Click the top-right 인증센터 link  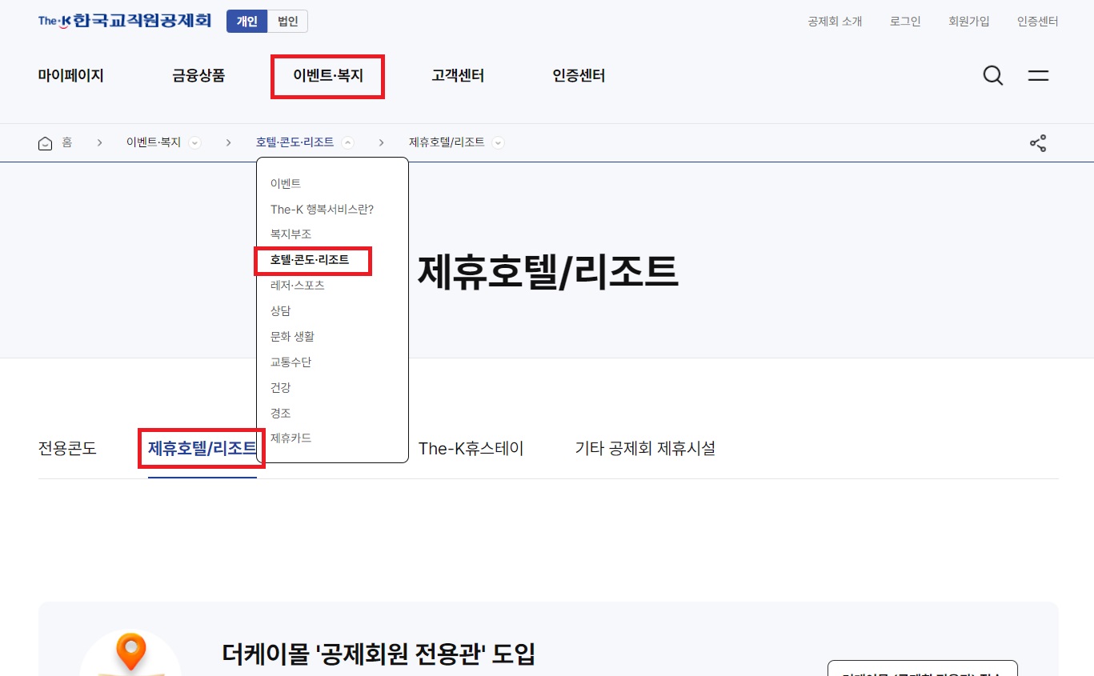click(1038, 22)
